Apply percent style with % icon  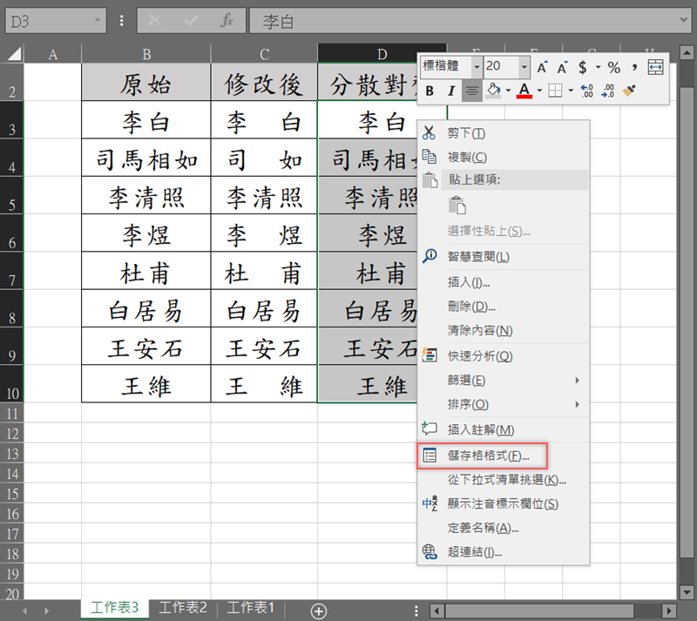click(x=613, y=67)
